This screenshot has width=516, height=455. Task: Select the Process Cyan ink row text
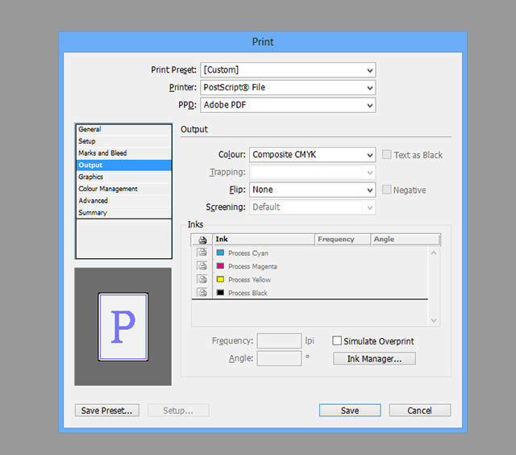point(248,253)
